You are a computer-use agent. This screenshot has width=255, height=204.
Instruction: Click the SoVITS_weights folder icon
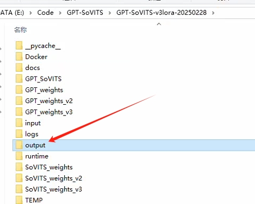pos(19,167)
